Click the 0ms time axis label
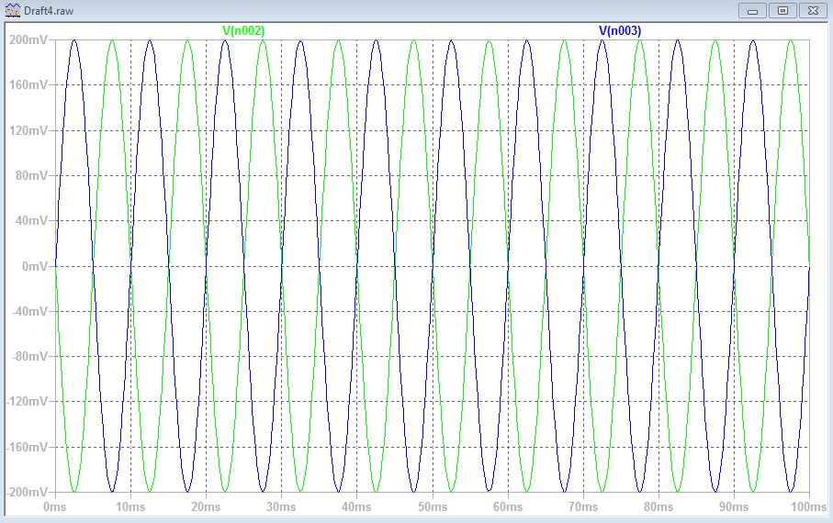 coord(55,507)
